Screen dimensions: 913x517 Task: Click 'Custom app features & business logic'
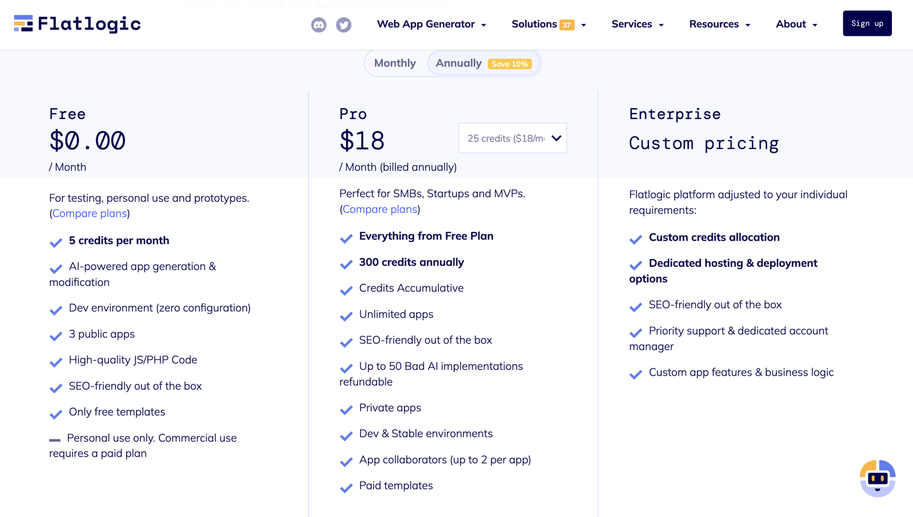[x=741, y=372]
